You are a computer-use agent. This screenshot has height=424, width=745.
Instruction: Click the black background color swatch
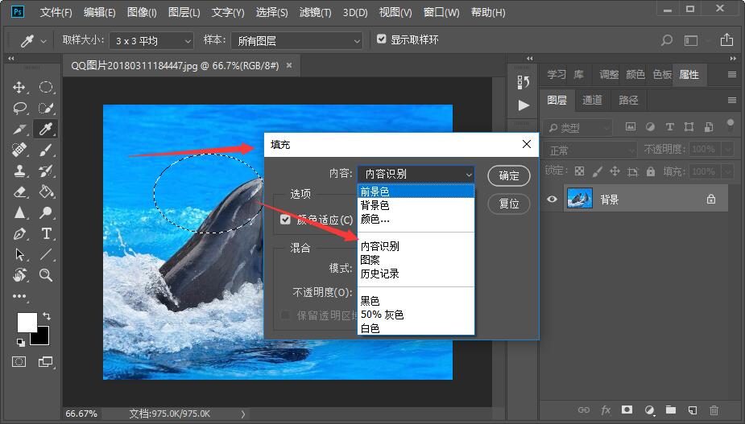tap(43, 339)
